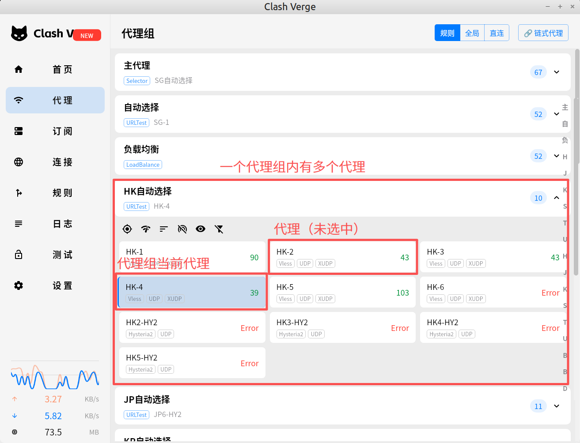Toggle the filter-off icon in HK toolbar
This screenshot has width=580, height=443.
click(219, 229)
